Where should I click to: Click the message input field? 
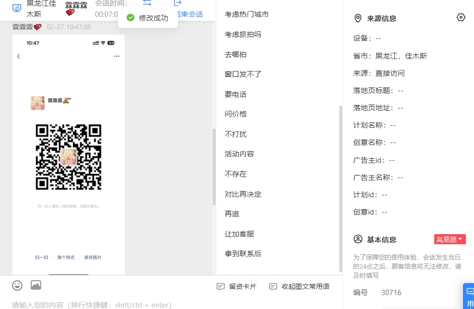171,304
